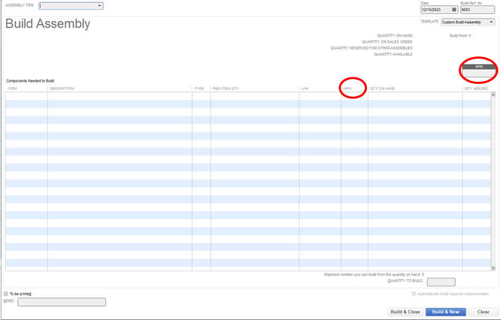The width and height of the screenshot is (501, 320).
Task: Toggle the To be printed checkbox
Action: (6, 294)
